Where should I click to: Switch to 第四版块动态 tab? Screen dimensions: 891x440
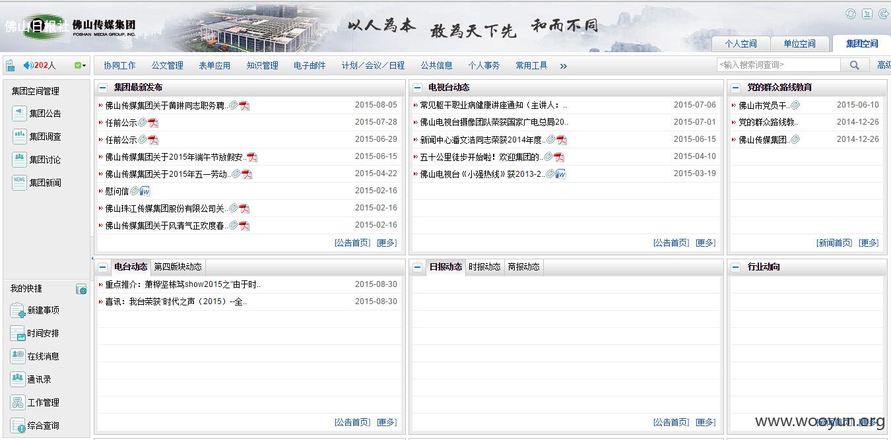[178, 267]
